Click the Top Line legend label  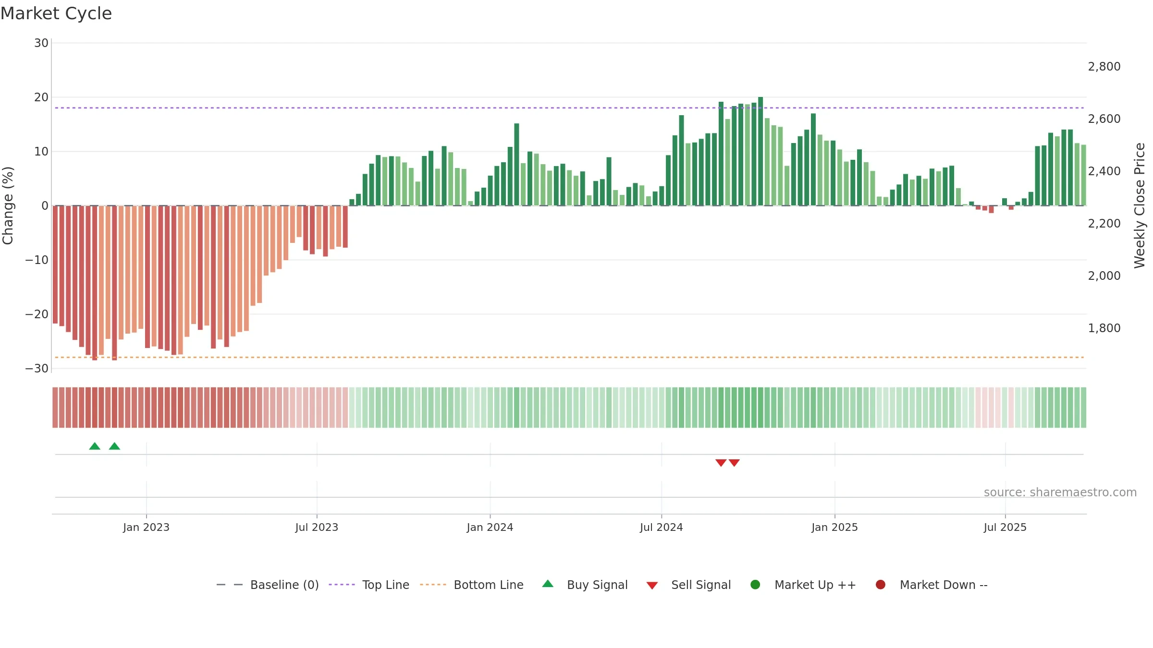386,585
